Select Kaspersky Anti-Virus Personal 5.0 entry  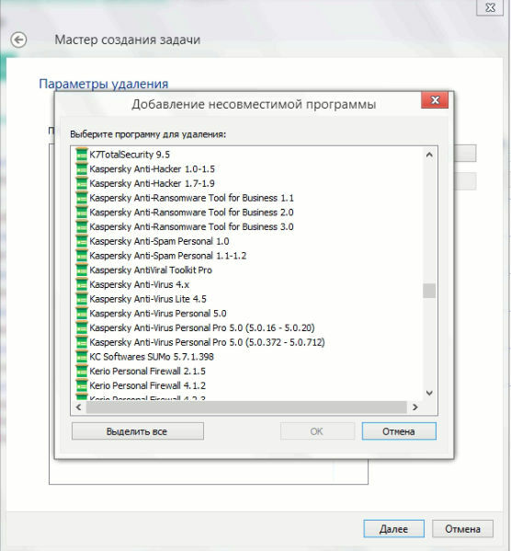158,314
